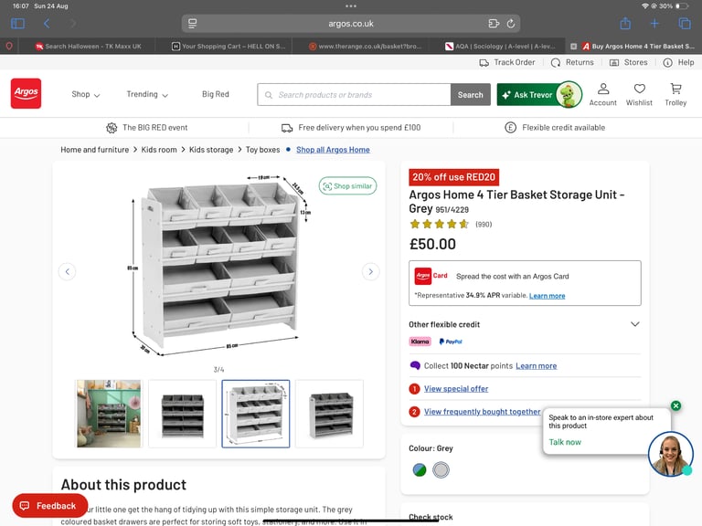Open the page settings reader icon
The width and height of the screenshot is (702, 526).
tap(193, 24)
